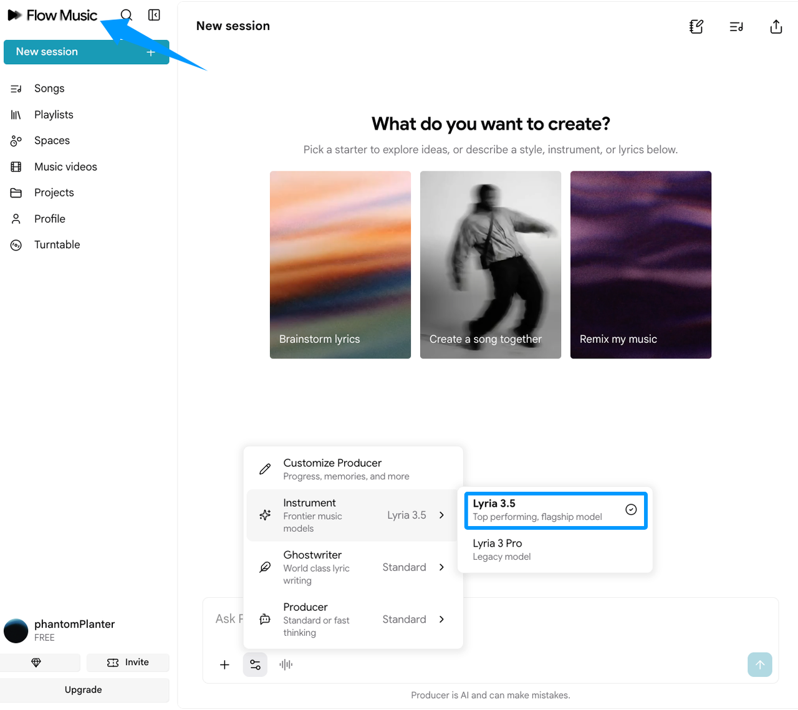Click the Instrument Lyria 3.5 value

point(406,515)
